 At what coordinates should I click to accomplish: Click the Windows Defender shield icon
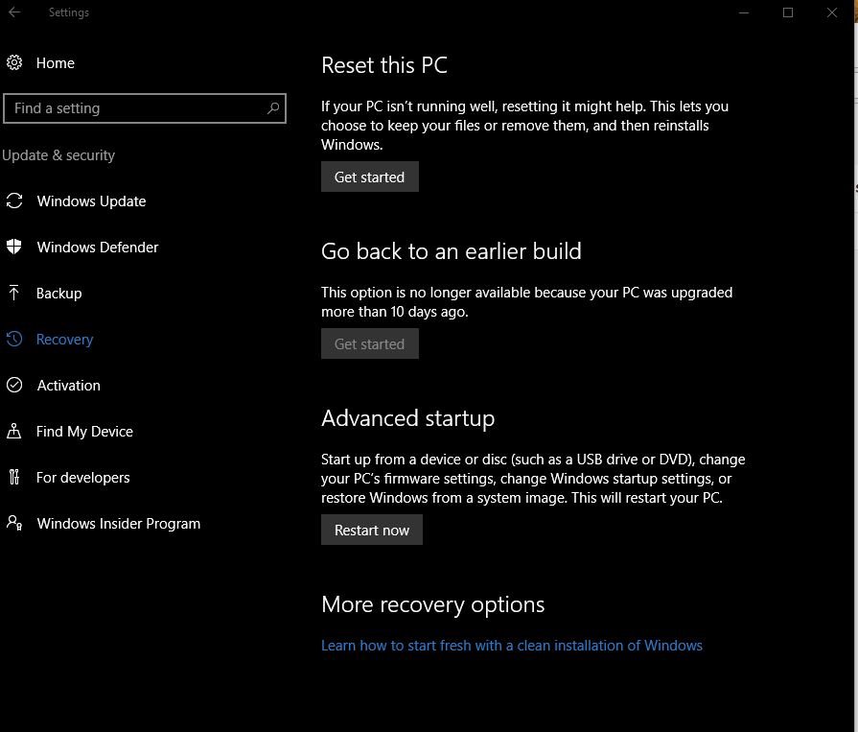click(x=14, y=248)
